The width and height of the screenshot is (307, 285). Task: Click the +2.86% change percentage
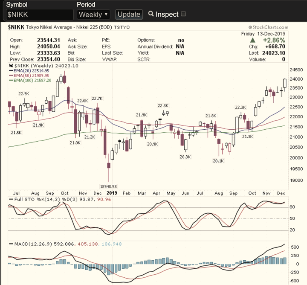tap(274, 40)
